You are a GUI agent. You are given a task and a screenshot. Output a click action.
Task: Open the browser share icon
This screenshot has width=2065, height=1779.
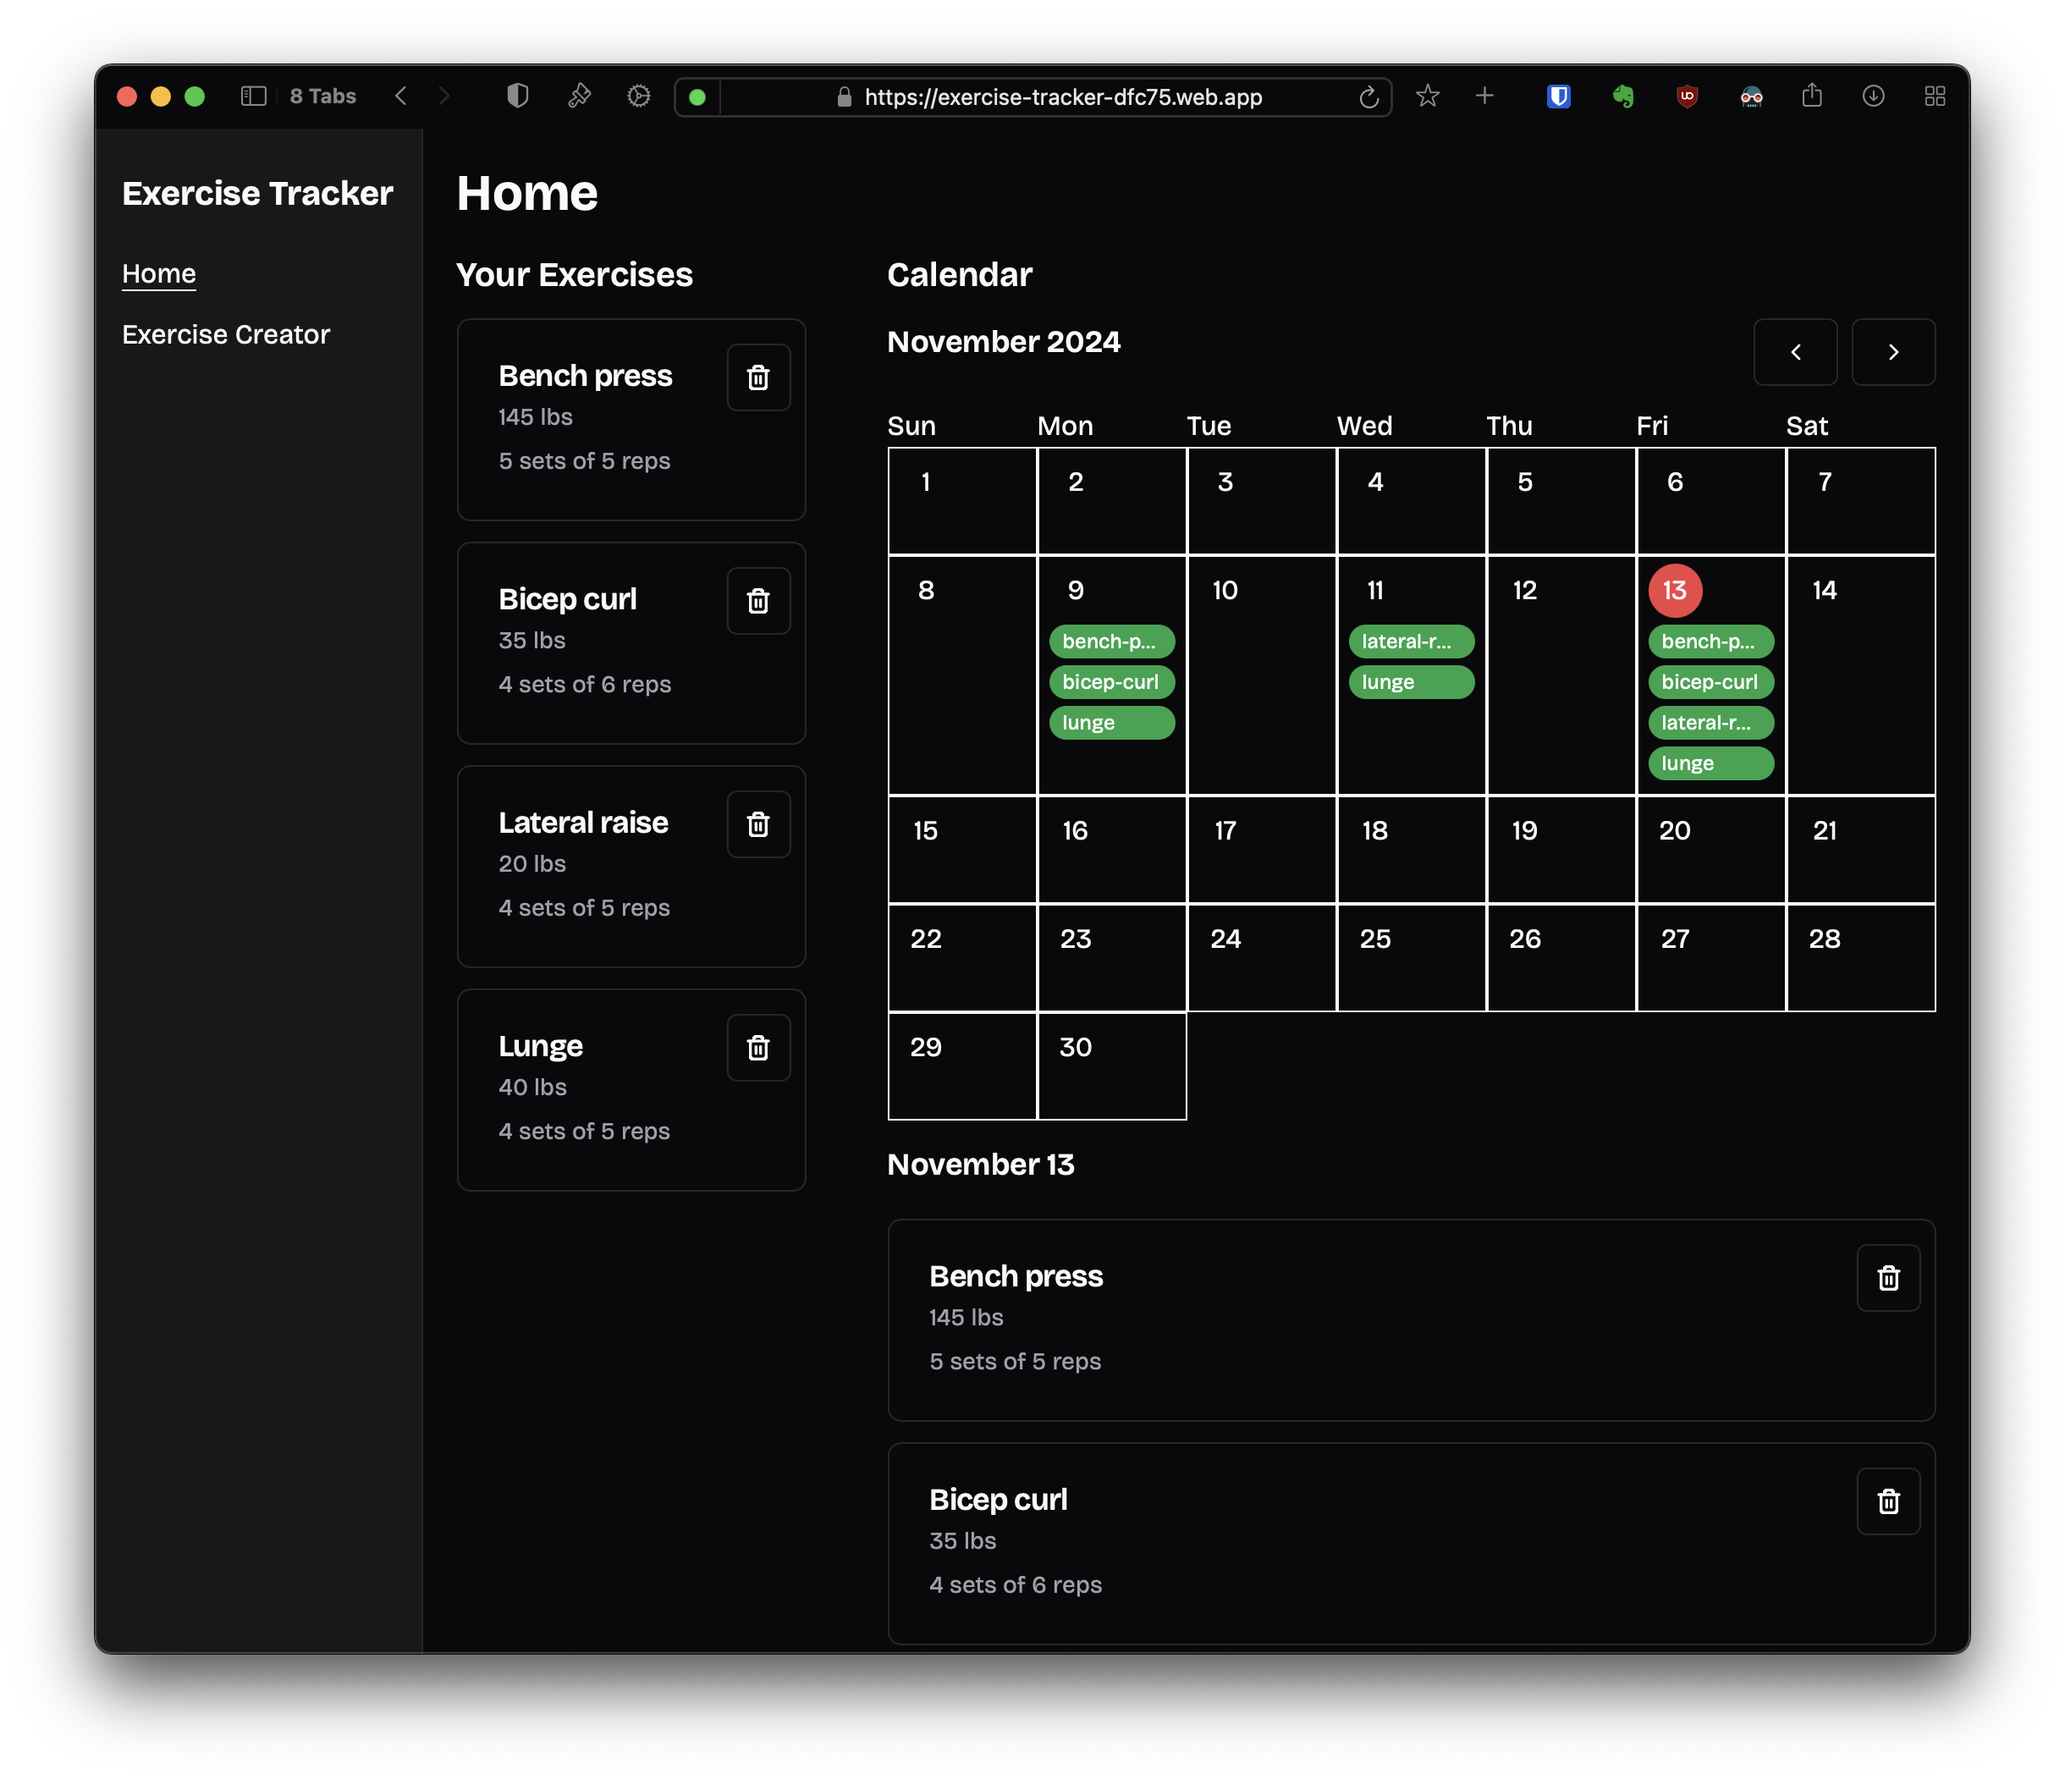1812,96
